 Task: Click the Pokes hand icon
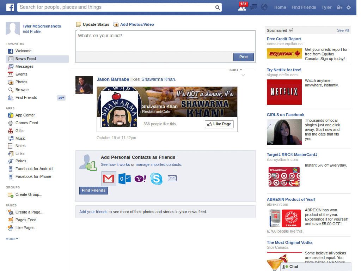coord(11,161)
